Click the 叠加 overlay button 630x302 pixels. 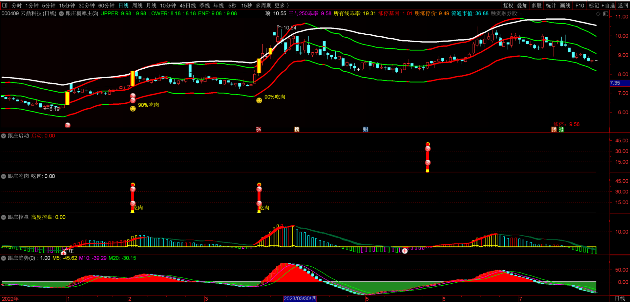tap(522, 6)
